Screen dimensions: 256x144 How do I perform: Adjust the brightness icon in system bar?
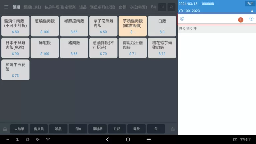tap(28, 139)
